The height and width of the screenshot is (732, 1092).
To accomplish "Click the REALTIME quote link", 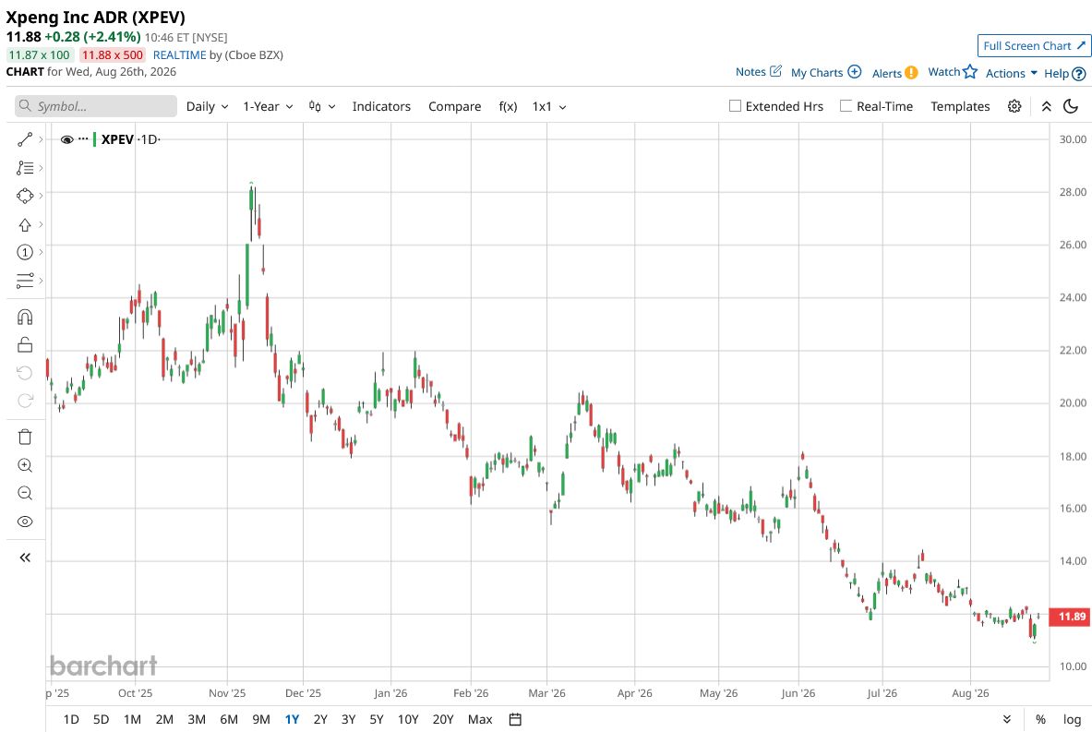I will click(180, 55).
